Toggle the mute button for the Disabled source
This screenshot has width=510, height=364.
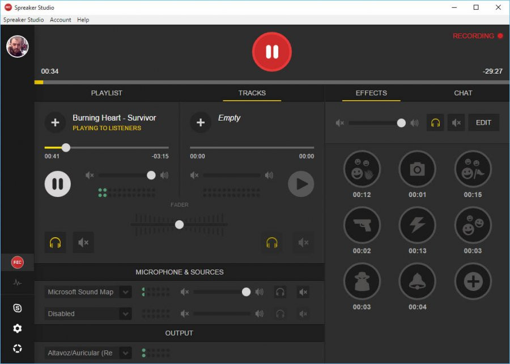point(303,314)
